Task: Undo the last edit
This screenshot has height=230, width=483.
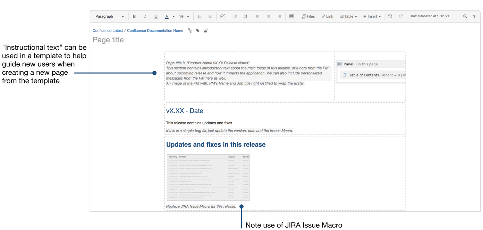Action: (x=390, y=16)
